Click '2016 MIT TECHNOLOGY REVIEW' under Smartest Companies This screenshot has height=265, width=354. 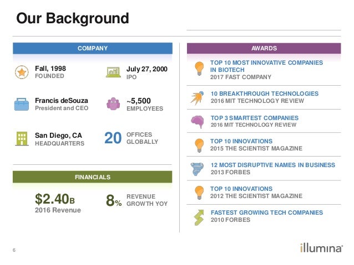pos(254,124)
